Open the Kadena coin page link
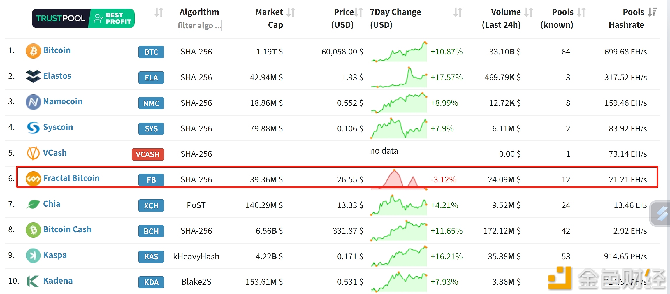The height and width of the screenshot is (294, 670). (58, 281)
